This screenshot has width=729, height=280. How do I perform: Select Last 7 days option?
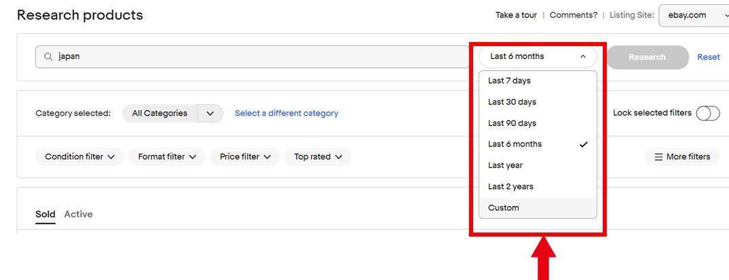pyautogui.click(x=509, y=81)
